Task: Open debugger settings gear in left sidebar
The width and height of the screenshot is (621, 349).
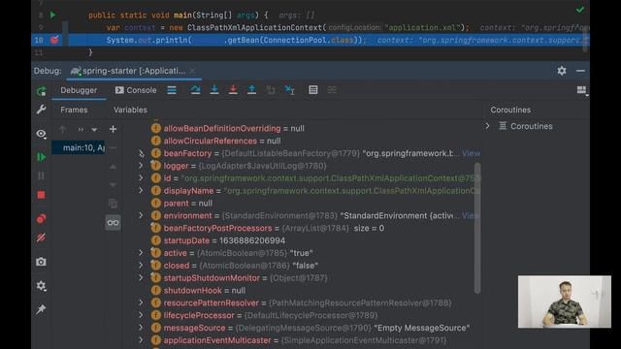Action: [41, 286]
